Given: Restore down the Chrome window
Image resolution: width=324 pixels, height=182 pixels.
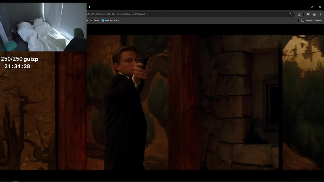Looking at the screenshot, I should [312, 7].
